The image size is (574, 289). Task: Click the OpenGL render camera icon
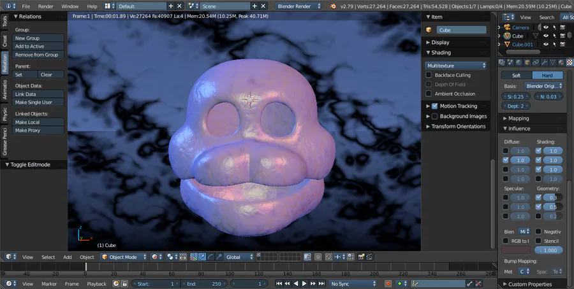pyautogui.click(x=361, y=257)
